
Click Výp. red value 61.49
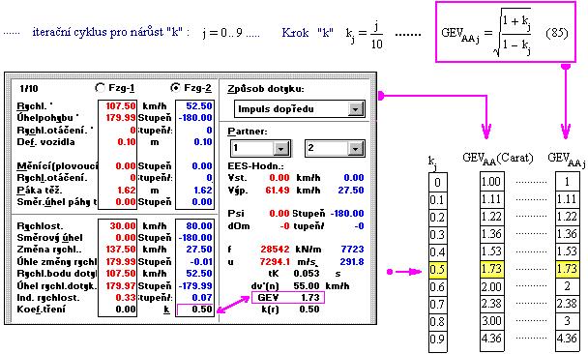278,191
